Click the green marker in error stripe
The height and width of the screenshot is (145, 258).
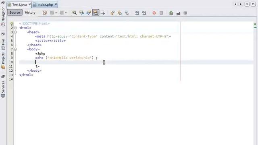tap(255, 24)
